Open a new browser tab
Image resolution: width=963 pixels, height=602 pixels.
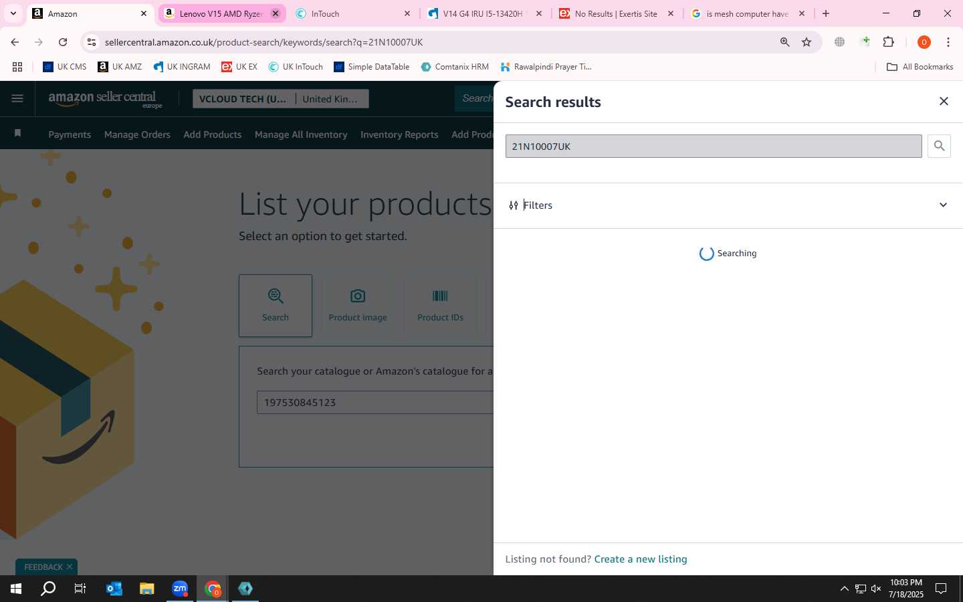click(826, 13)
